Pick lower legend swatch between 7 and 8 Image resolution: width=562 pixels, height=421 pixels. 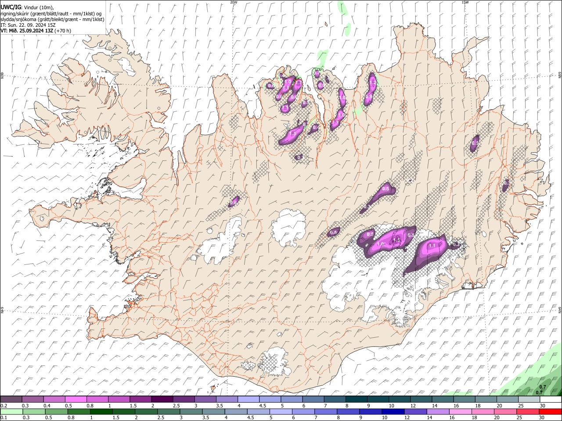(325, 411)
